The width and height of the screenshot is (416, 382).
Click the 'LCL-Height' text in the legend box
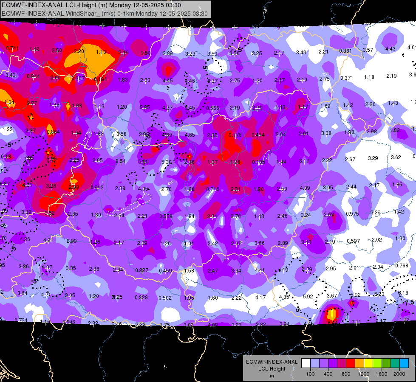click(272, 369)
